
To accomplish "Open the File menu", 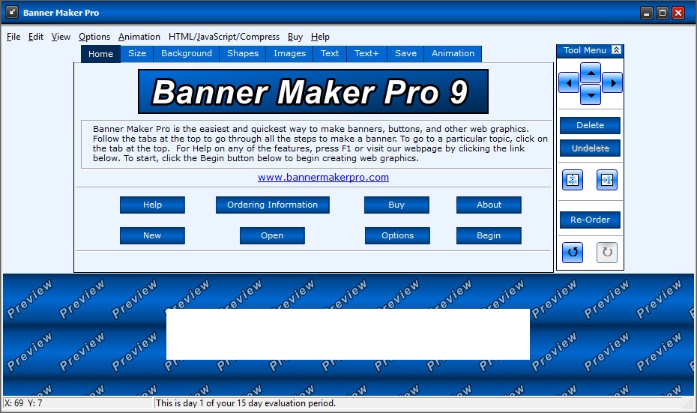I will coord(13,37).
